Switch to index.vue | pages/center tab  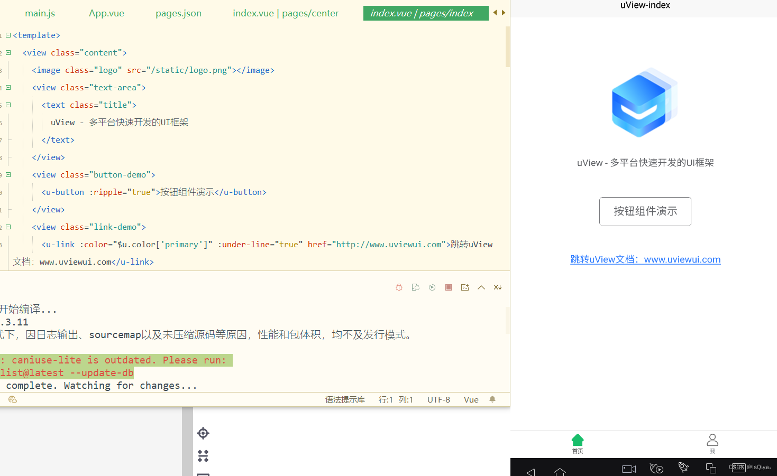[286, 13]
